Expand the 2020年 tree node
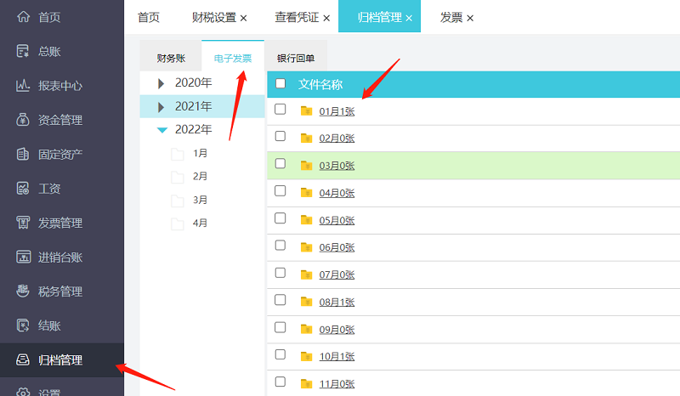The height and width of the screenshot is (396, 680). coord(161,83)
